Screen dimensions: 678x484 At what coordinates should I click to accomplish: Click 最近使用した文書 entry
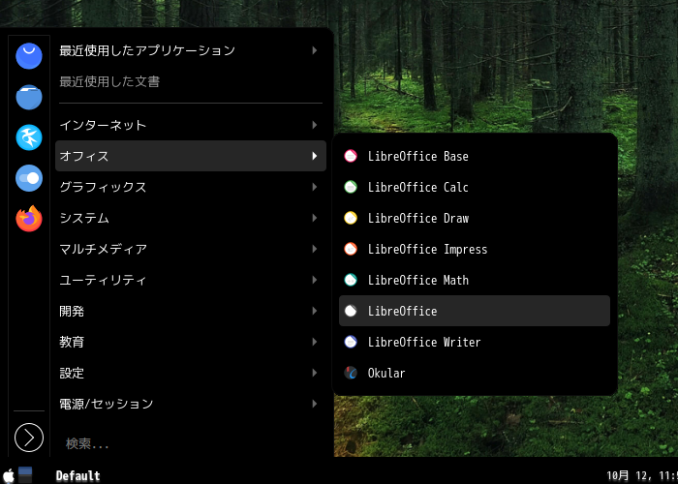(191, 81)
